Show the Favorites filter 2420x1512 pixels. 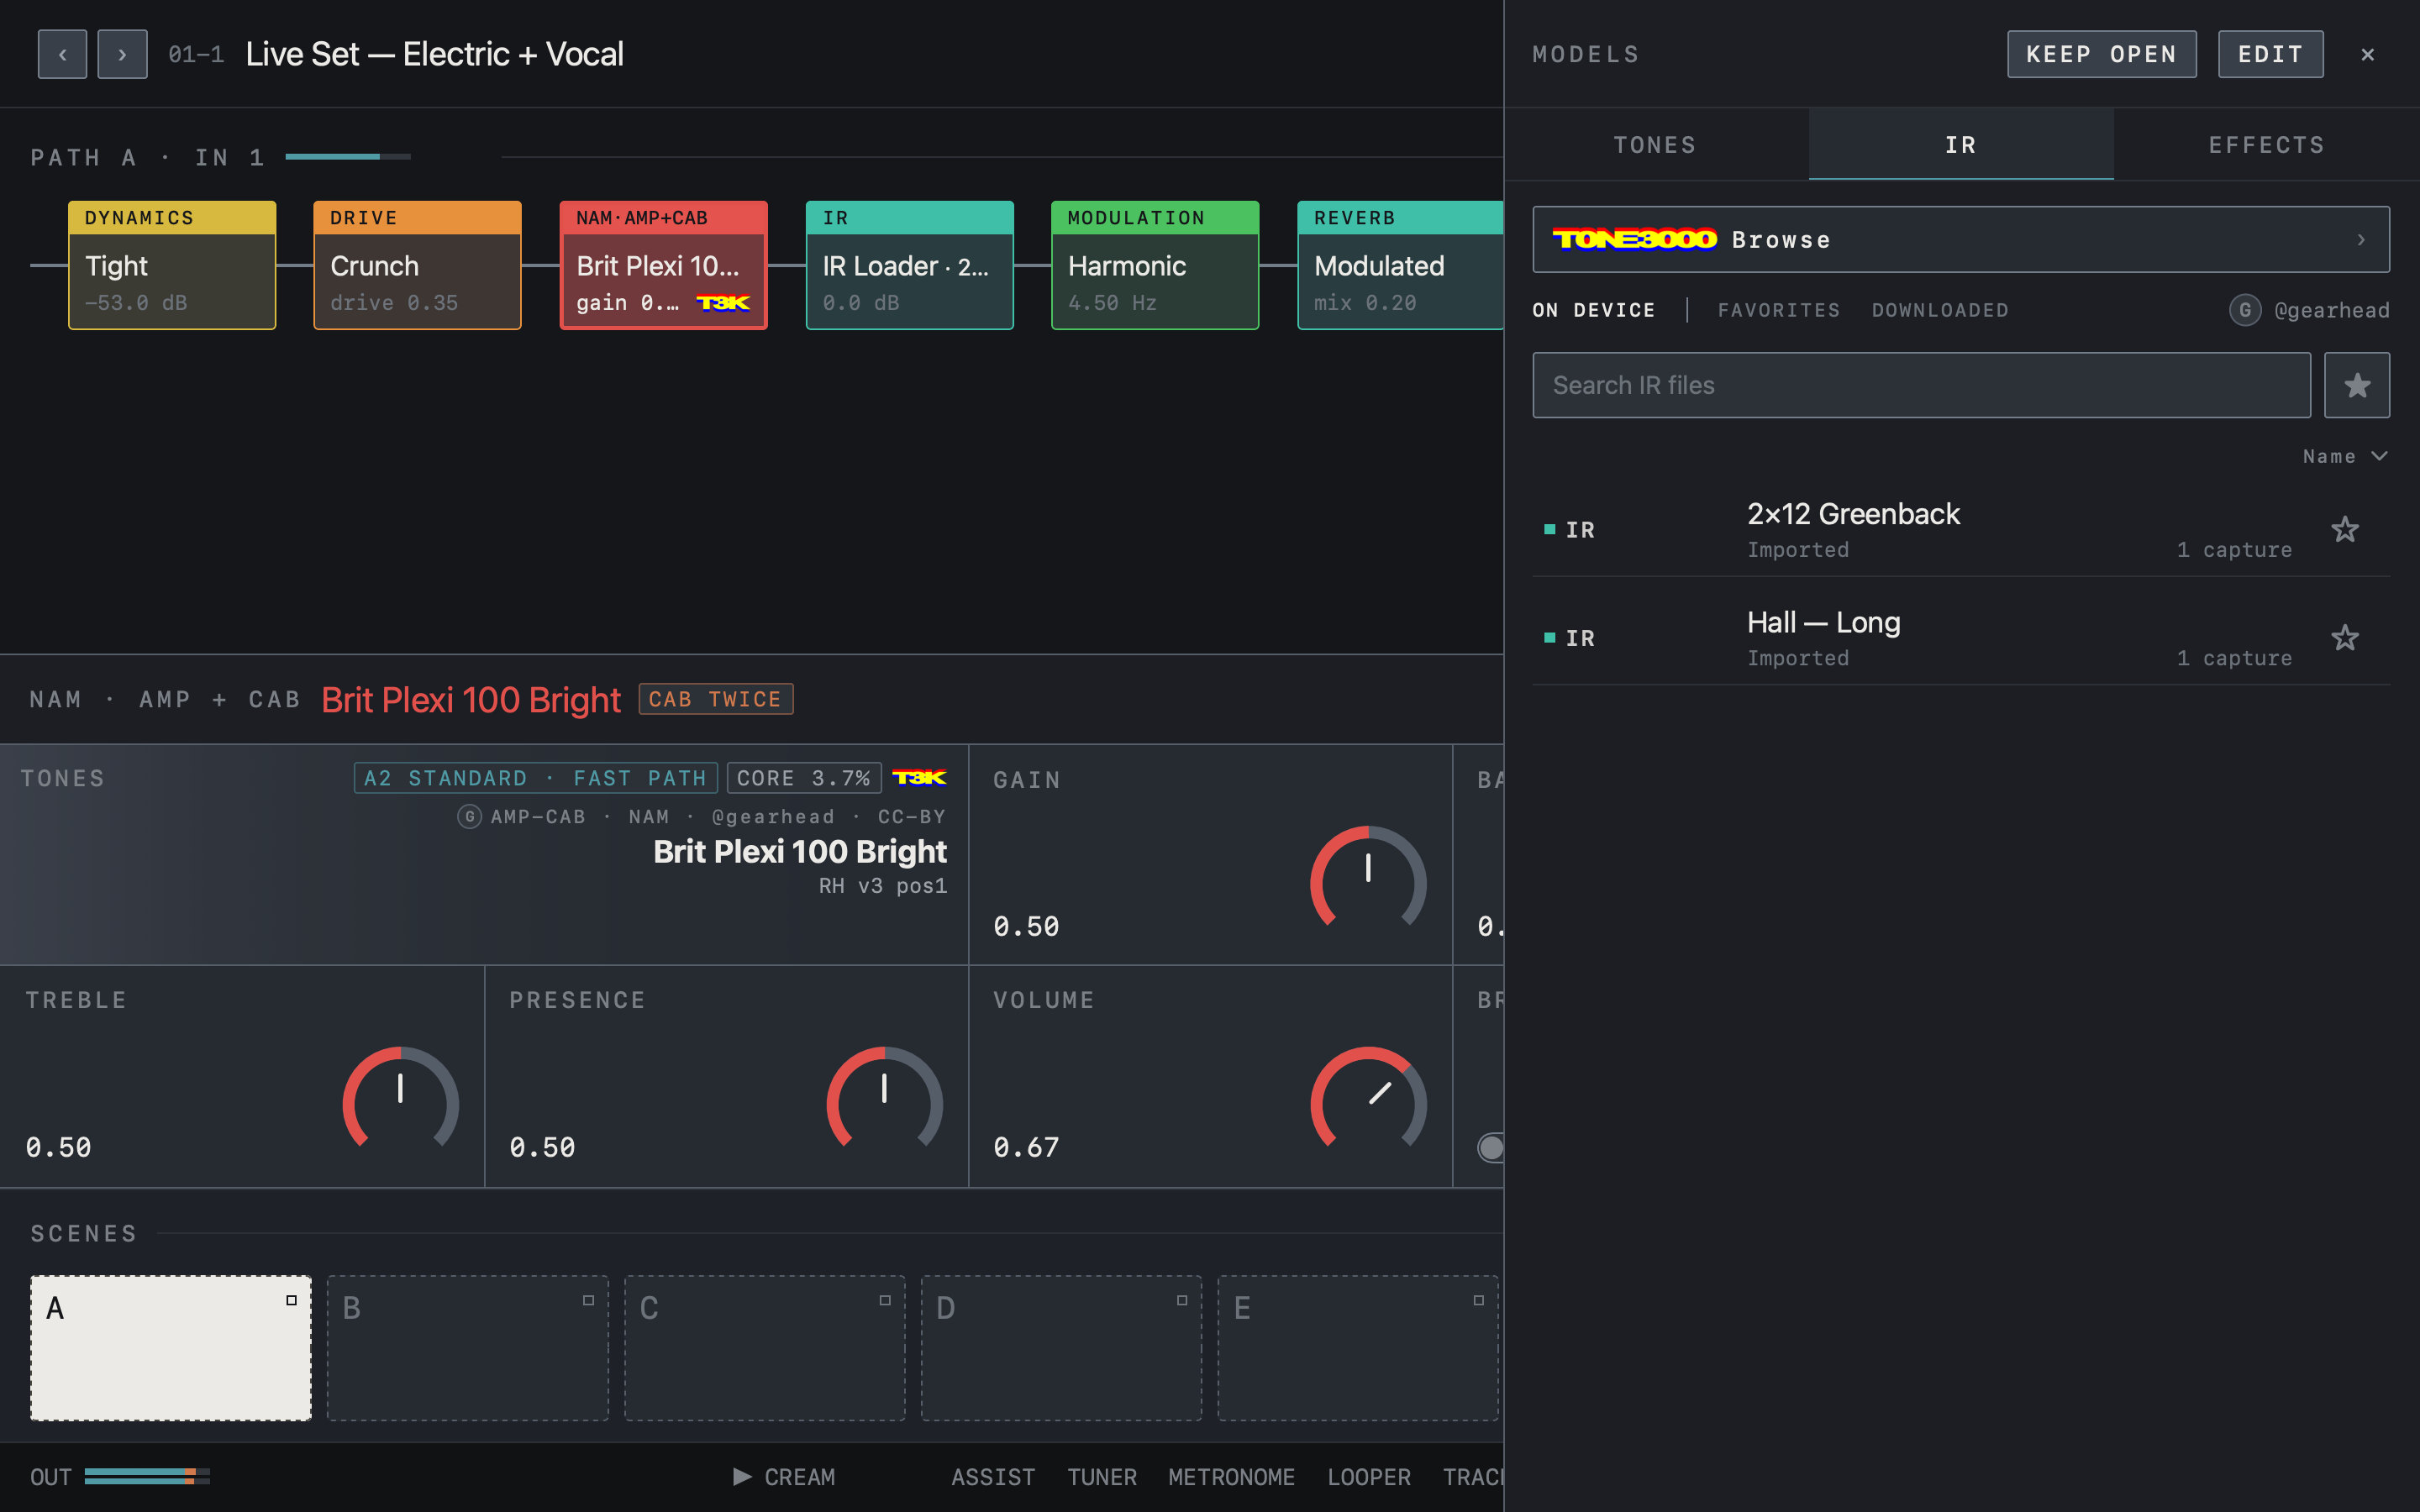point(1779,310)
